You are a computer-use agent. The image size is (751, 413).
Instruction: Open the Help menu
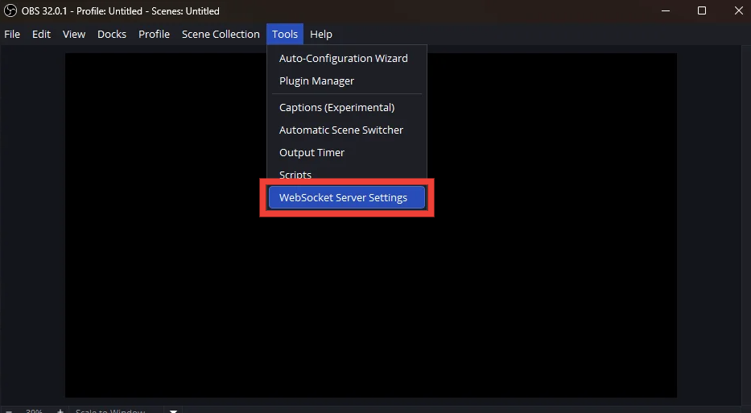321,35
